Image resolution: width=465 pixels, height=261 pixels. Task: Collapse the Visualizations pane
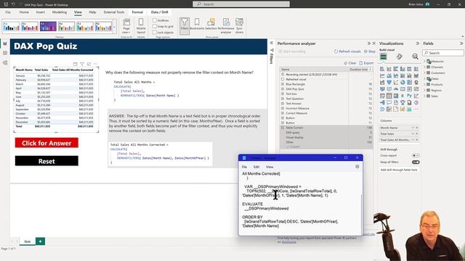coord(417,43)
